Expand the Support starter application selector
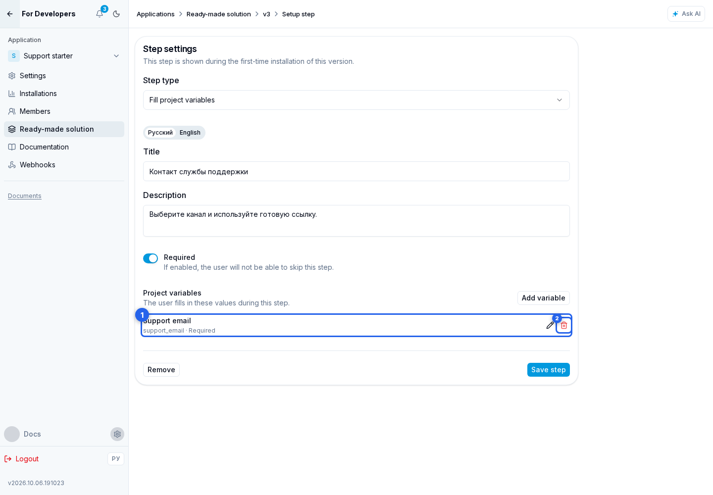The width and height of the screenshot is (713, 495). pos(64,56)
